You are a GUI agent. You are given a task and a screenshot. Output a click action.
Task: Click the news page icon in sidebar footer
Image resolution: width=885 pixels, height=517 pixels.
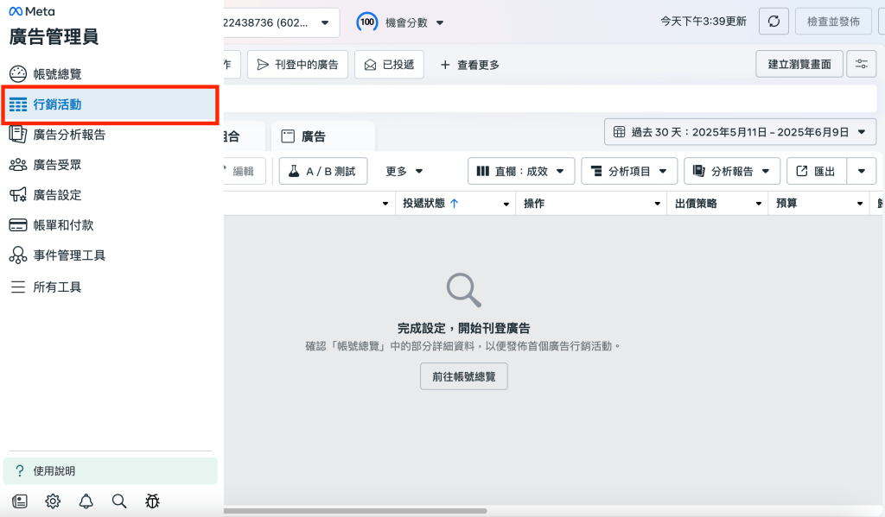(20, 501)
